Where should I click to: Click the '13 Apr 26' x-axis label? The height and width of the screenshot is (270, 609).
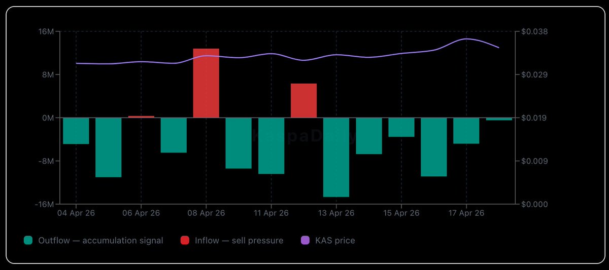coord(336,213)
